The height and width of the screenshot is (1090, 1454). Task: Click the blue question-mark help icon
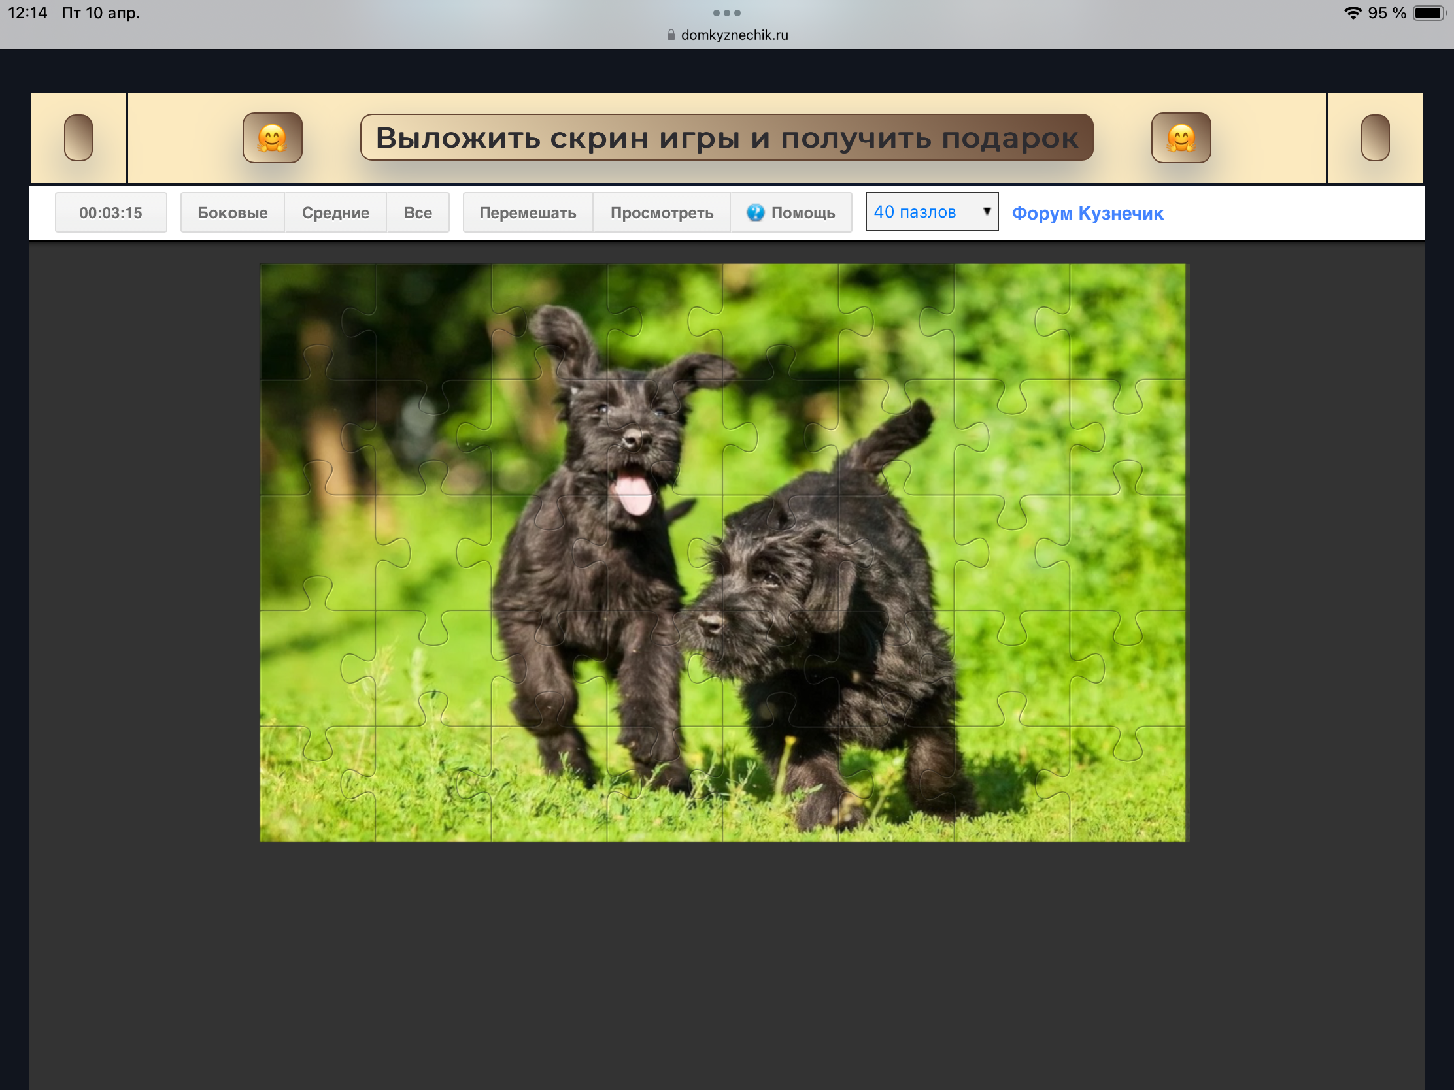click(755, 212)
